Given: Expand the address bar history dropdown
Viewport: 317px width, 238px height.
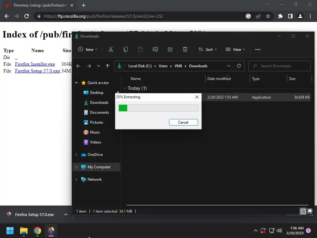Looking at the screenshot, I should 229,66.
